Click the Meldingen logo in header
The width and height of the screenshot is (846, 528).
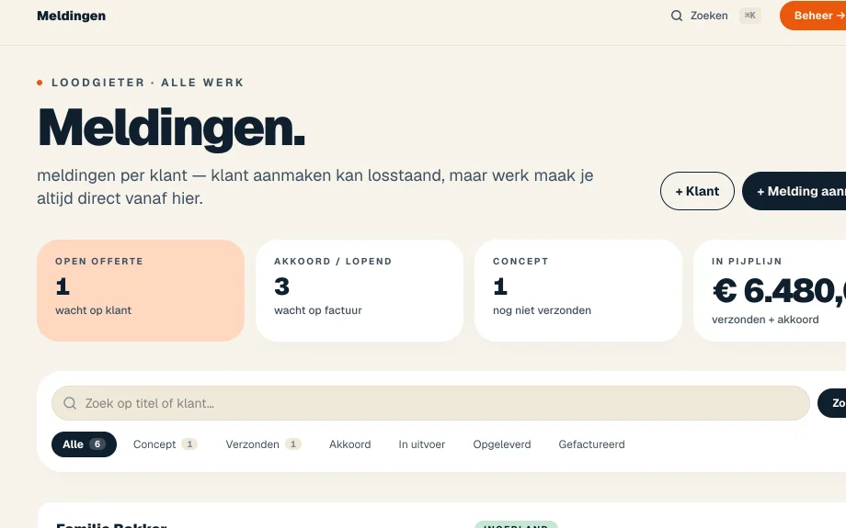point(71,16)
